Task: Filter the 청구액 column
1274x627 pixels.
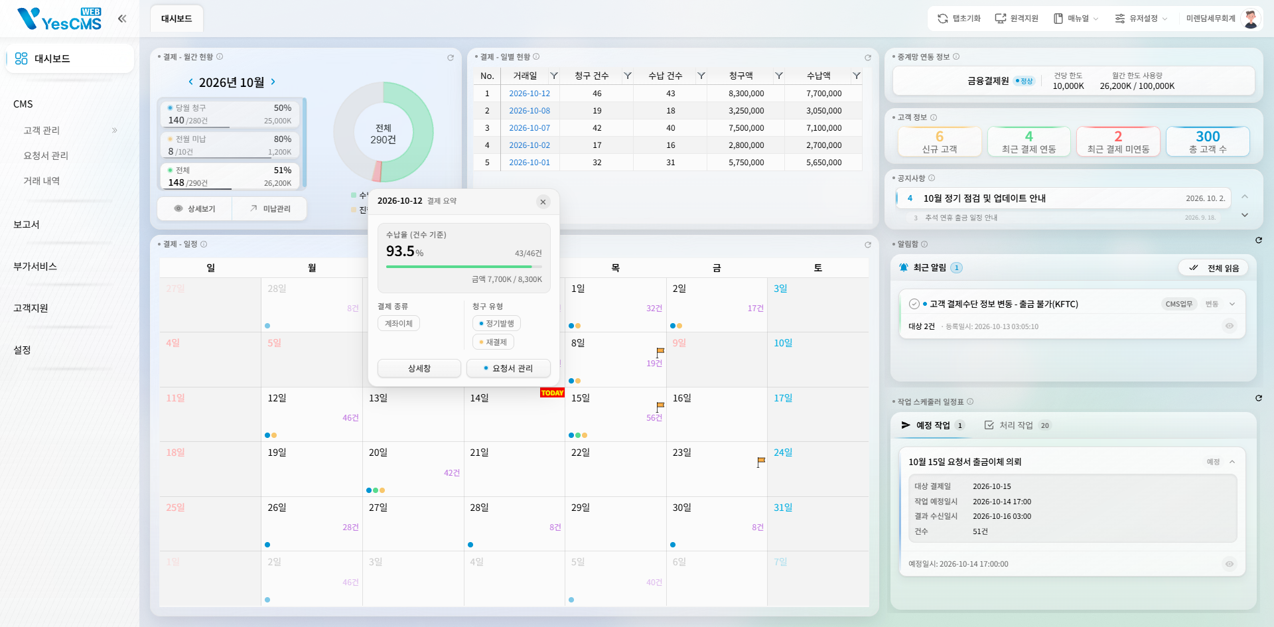Action: point(779,76)
